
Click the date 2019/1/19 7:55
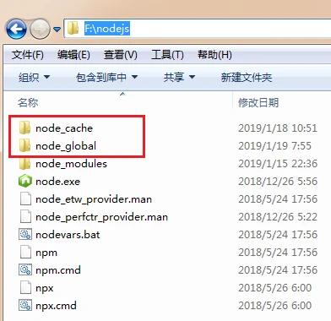275,146
